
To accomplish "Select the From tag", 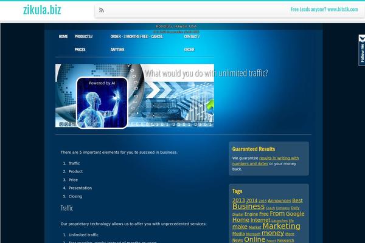I will 277,213.
